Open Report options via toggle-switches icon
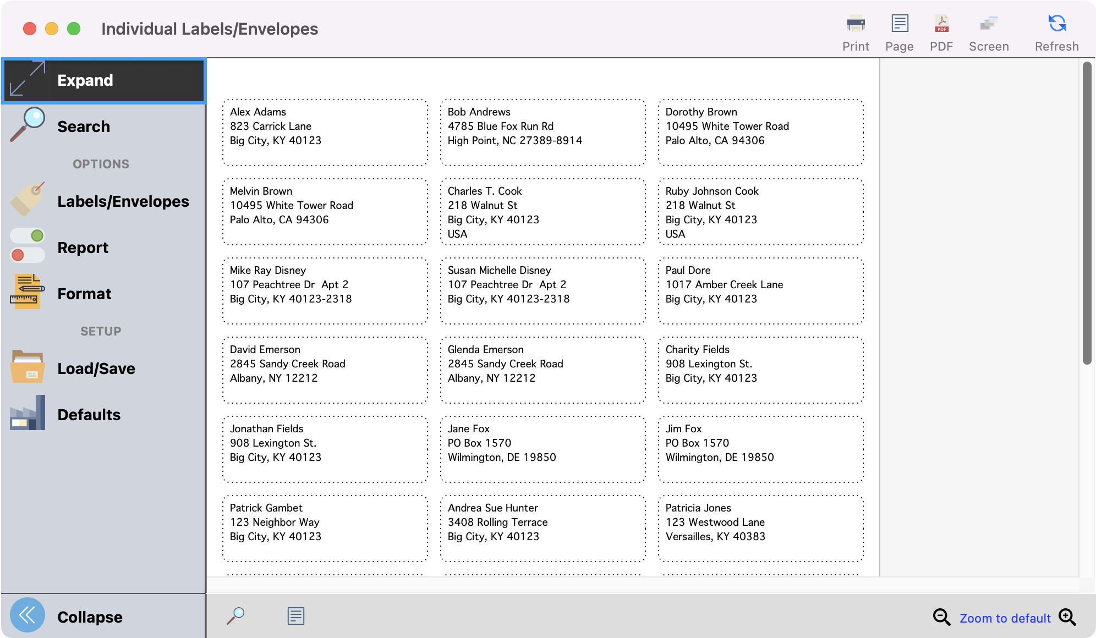This screenshot has height=638, width=1096. pos(26,246)
